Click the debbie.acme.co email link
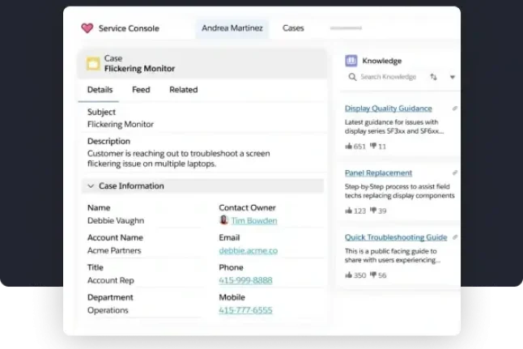The height and width of the screenshot is (349, 523). click(248, 250)
